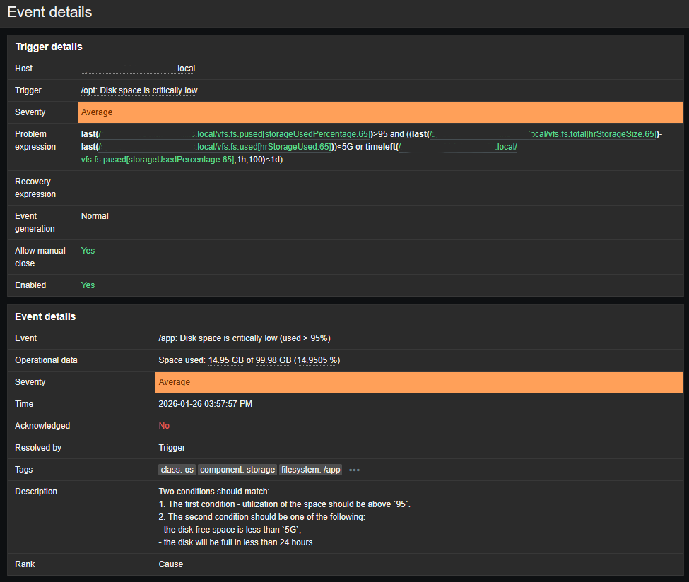
Task: Select the 'component: storage' tag
Action: [237, 470]
